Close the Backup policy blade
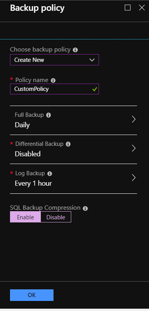The height and width of the screenshot is (311, 149). pos(142,8)
